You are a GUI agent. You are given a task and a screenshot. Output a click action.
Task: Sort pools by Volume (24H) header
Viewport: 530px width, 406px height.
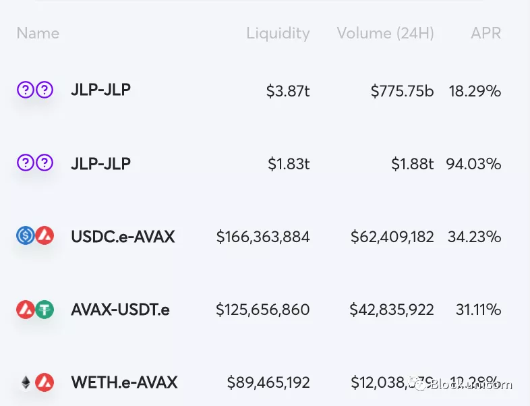point(385,33)
